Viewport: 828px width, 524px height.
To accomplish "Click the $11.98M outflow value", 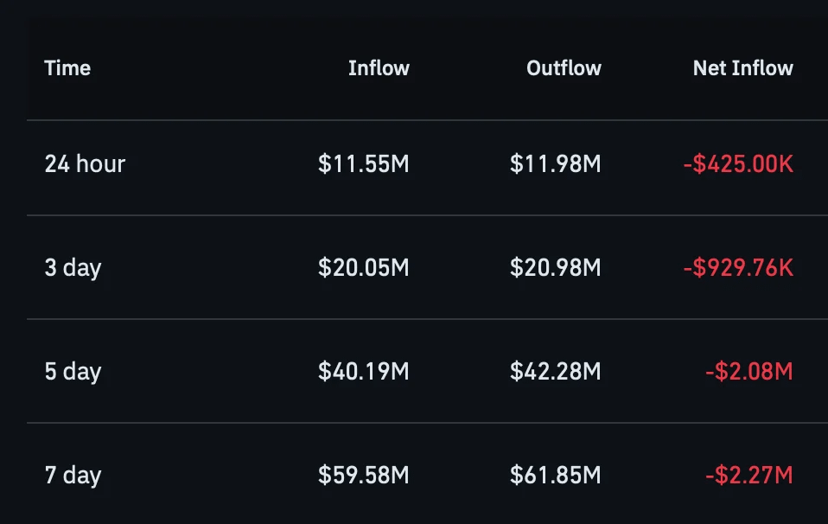I will click(x=556, y=163).
